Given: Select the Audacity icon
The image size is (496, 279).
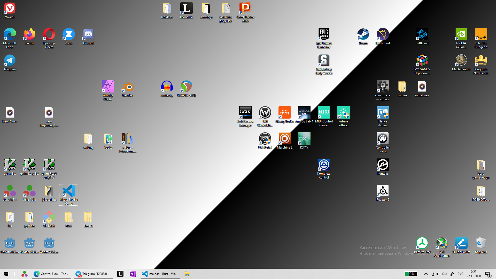Looking at the screenshot, I should click(x=167, y=89).
